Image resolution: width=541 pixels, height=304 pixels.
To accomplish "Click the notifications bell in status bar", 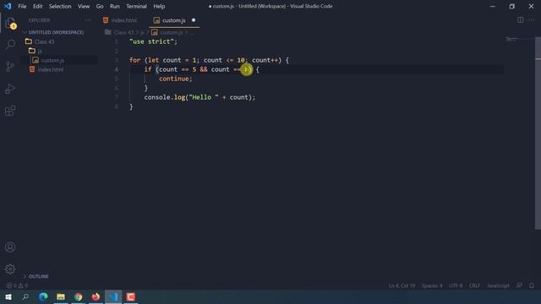I will pos(532,285).
